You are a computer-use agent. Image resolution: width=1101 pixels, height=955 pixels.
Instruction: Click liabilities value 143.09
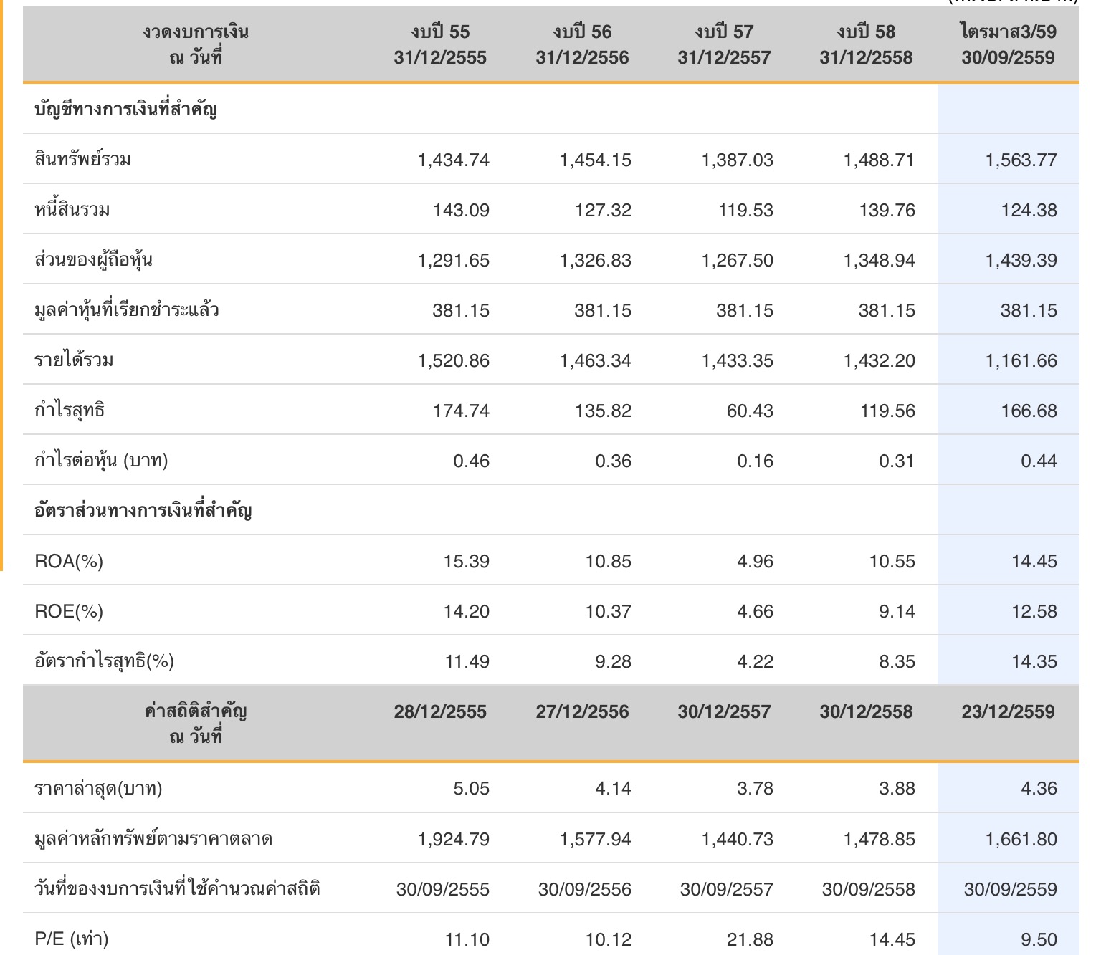pyautogui.click(x=462, y=210)
